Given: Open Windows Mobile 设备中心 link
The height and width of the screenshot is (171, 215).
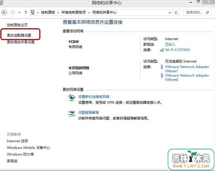Looking at the screenshot, I should click(29, 148).
